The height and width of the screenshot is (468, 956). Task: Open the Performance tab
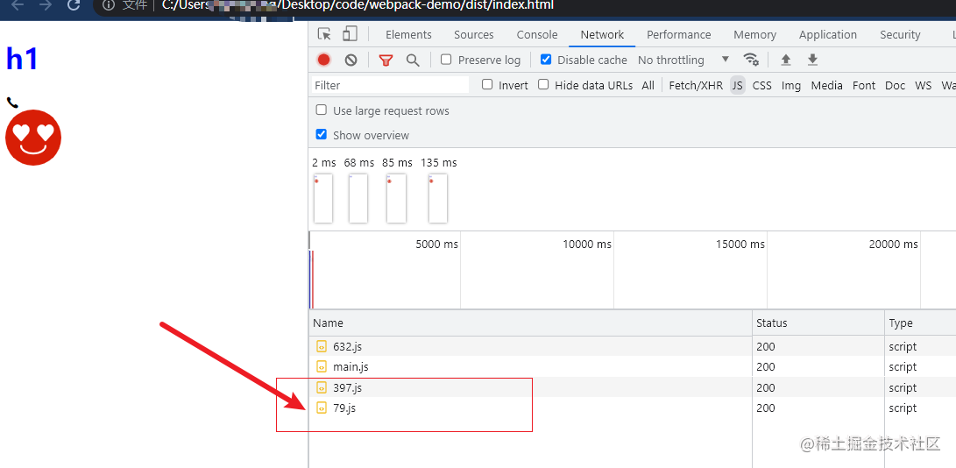coord(678,35)
